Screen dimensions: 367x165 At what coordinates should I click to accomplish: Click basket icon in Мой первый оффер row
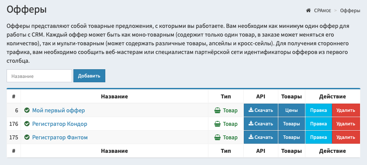218,111
